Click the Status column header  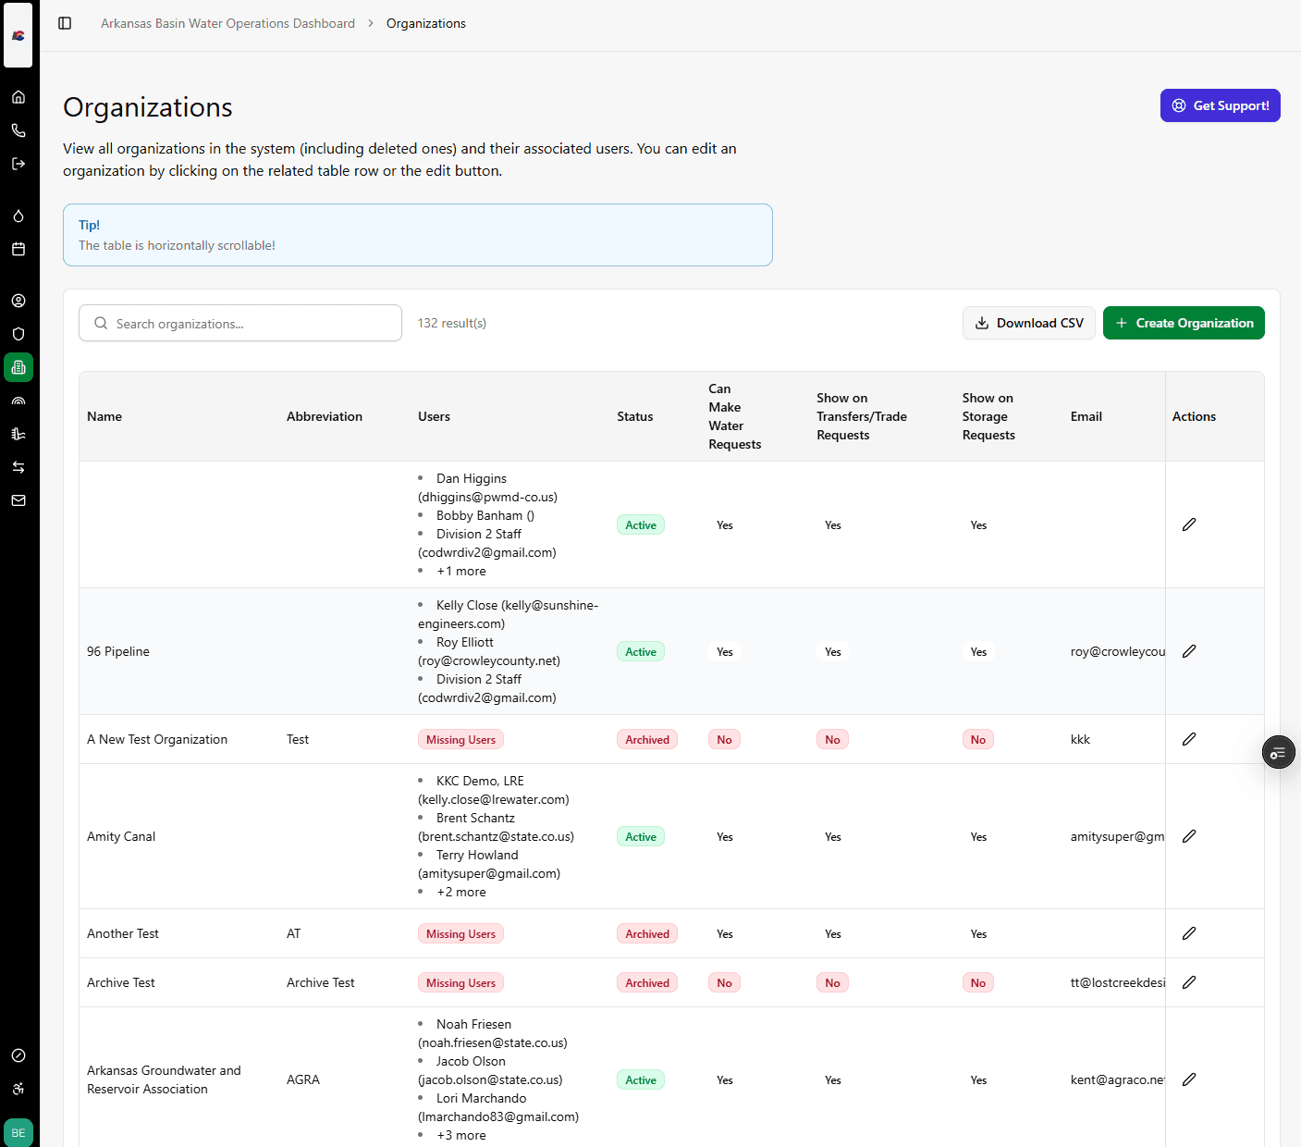click(635, 416)
